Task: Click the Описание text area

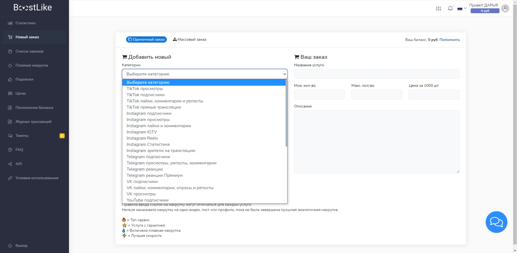Action: click(x=377, y=142)
